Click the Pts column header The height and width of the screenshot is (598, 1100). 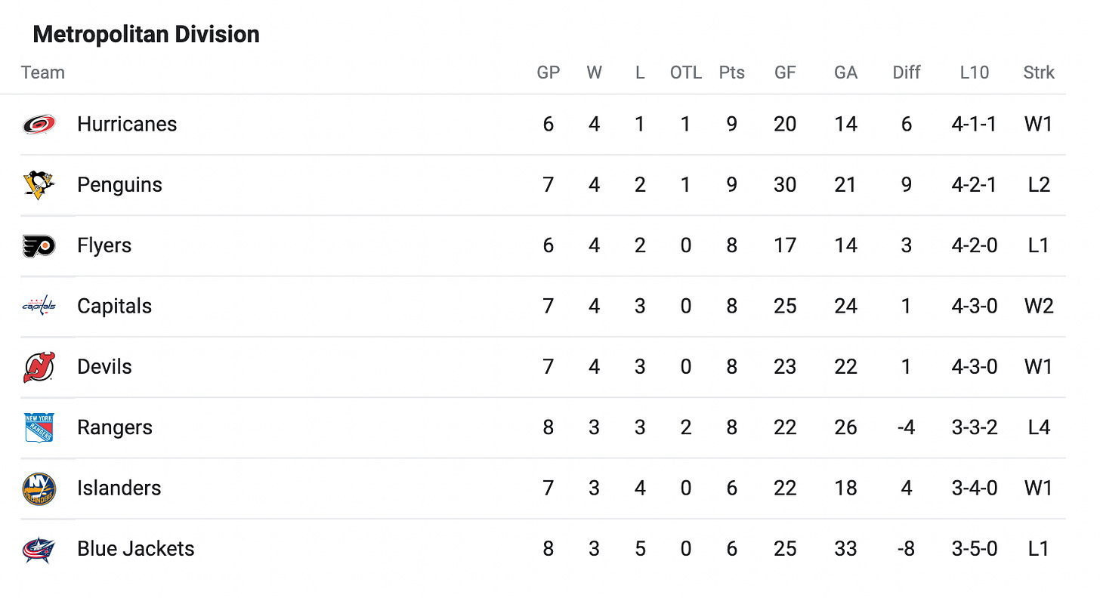731,72
